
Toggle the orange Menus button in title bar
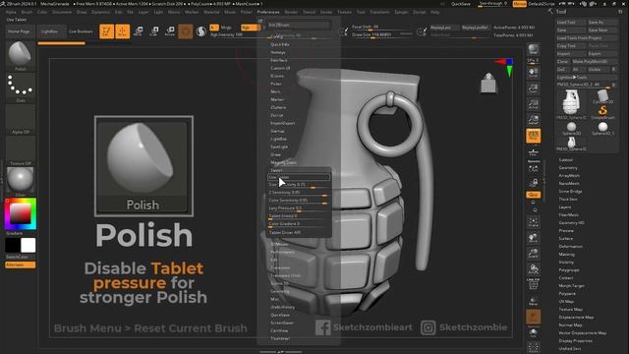tap(519, 4)
